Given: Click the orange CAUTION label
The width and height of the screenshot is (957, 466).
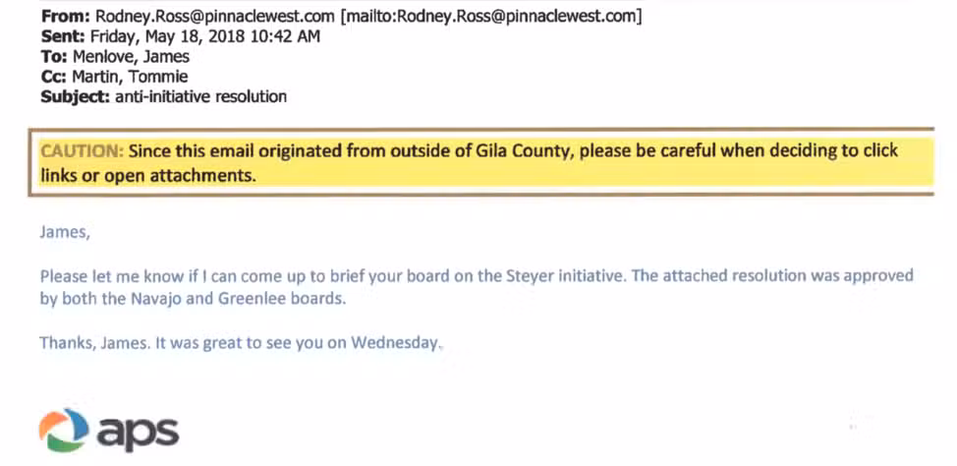Looking at the screenshot, I should click(x=82, y=150).
